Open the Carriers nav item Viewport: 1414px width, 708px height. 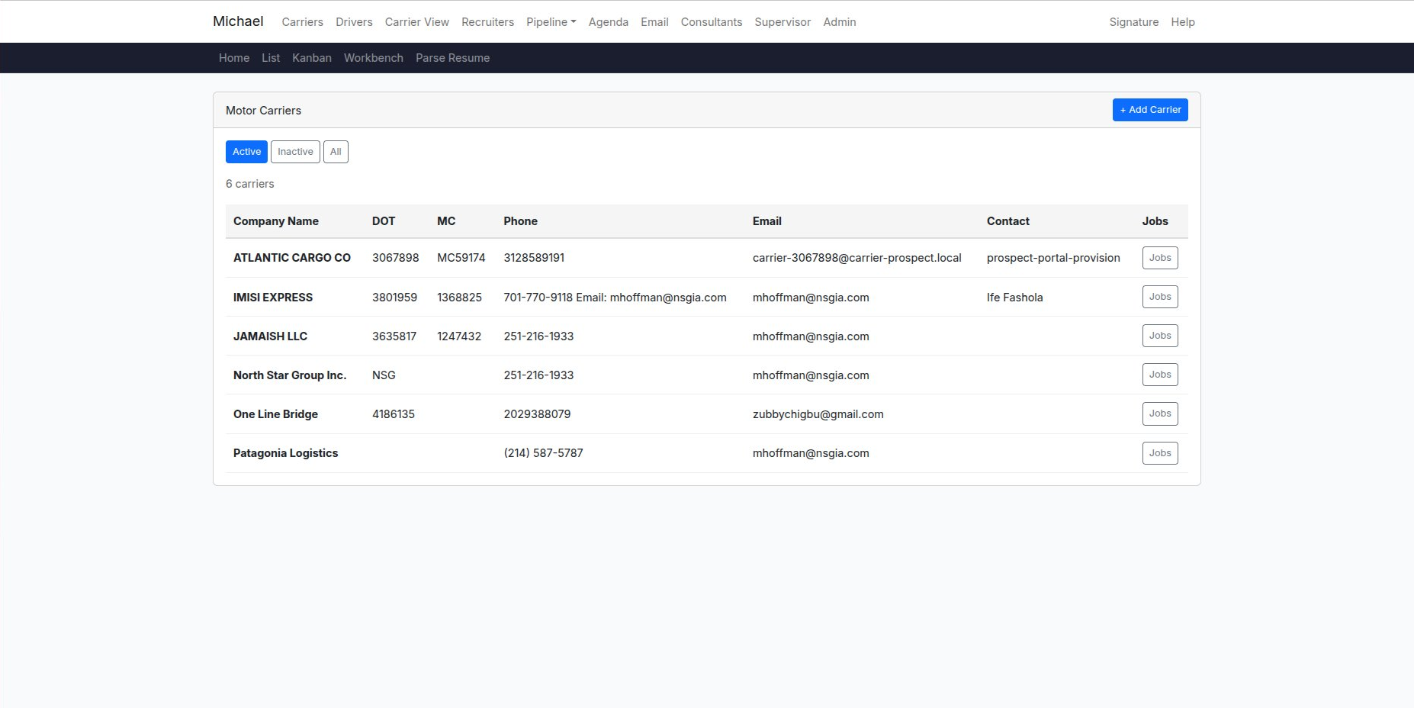coord(302,22)
